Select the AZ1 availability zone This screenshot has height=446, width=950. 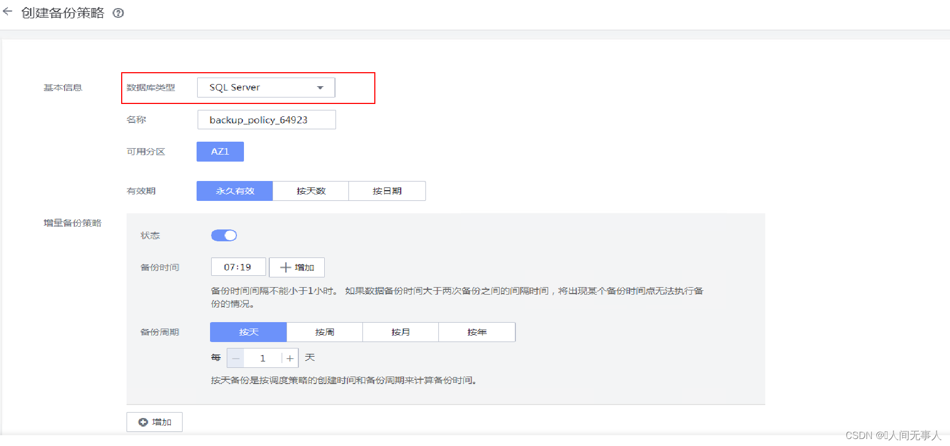click(x=220, y=151)
